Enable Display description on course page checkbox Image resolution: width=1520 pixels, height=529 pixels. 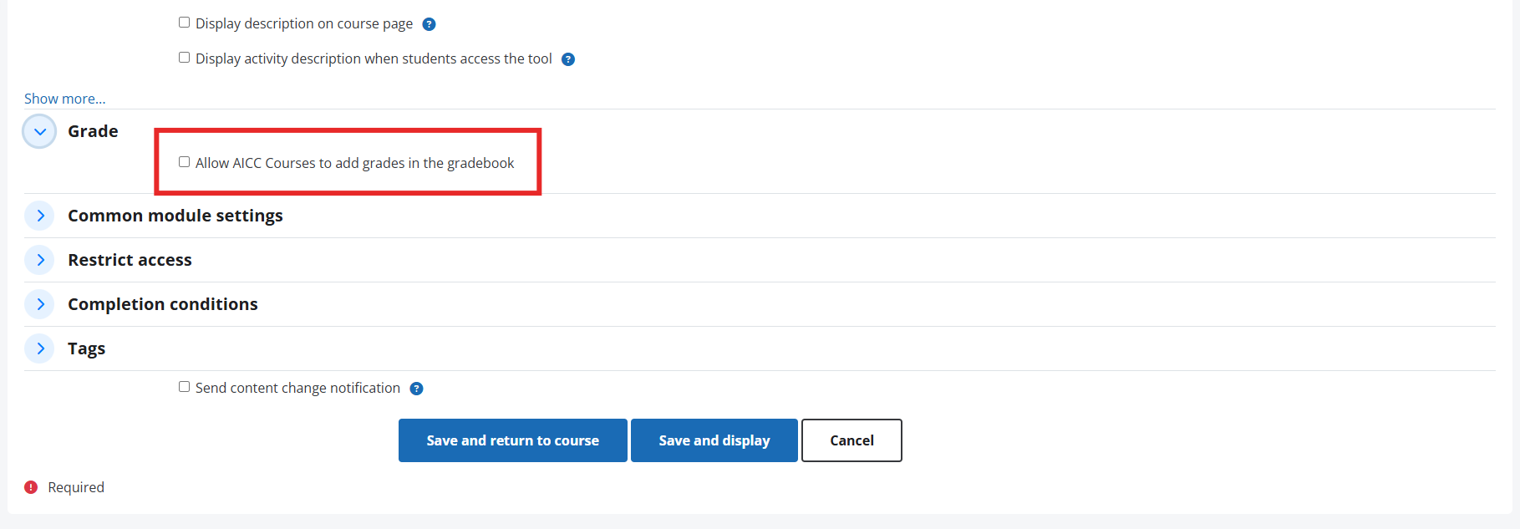pos(184,23)
